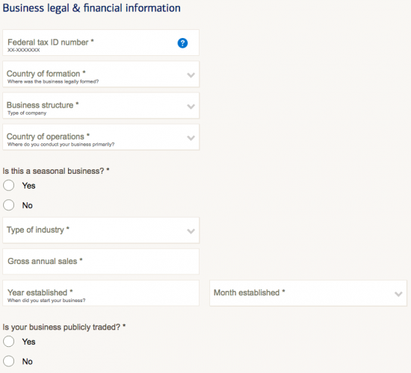Click the Country of operations chevron arrow
The width and height of the screenshot is (411, 373).
pos(191,138)
